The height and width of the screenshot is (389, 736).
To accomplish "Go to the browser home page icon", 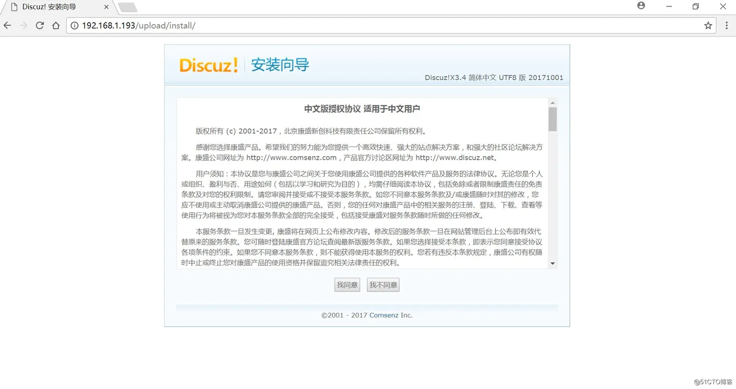I will [x=56, y=25].
